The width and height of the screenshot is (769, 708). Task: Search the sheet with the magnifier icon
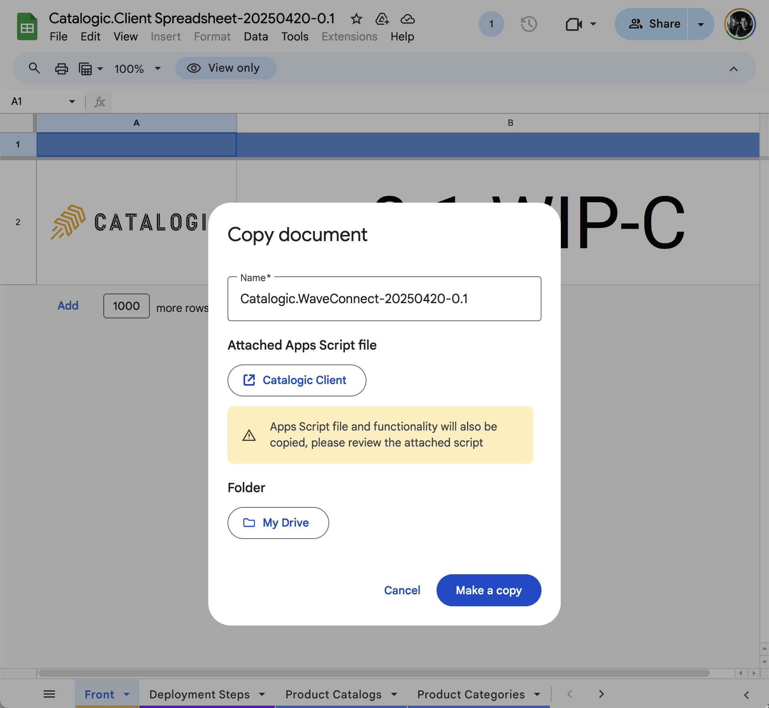pos(34,68)
